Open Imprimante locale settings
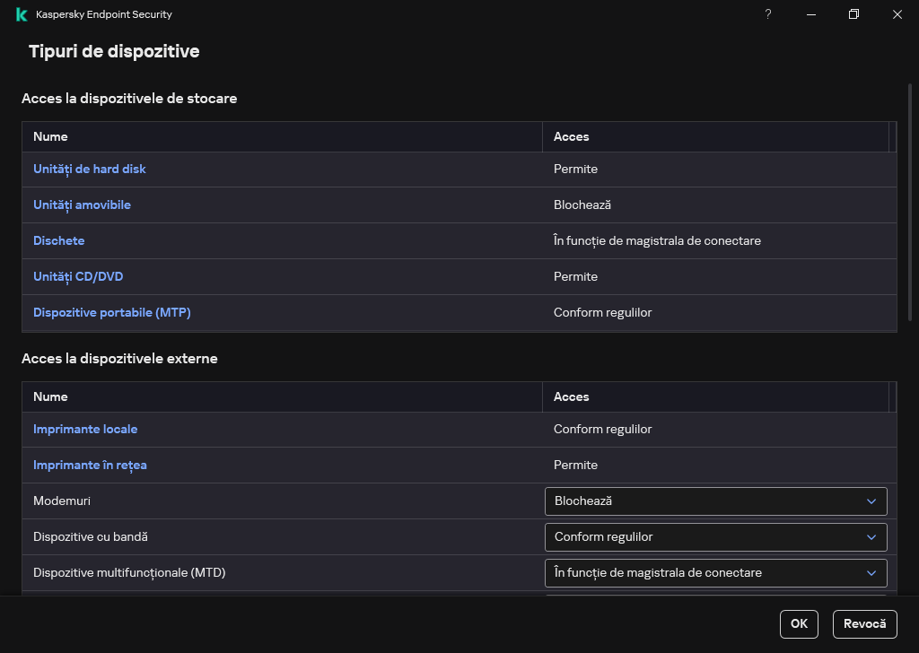 click(x=85, y=429)
